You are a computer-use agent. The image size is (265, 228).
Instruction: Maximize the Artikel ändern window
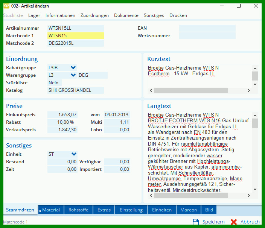click(239, 6)
